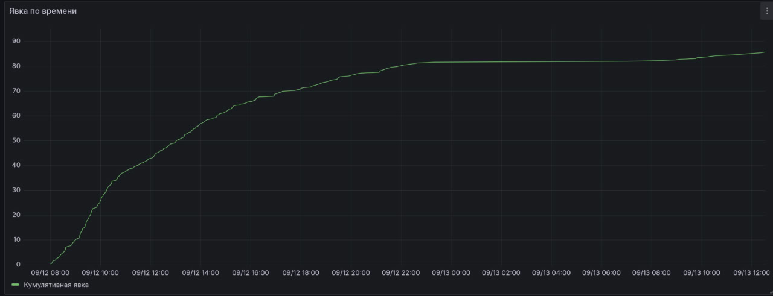
Task: Click the 09/12 12:00 x-axis label
Action: point(150,273)
